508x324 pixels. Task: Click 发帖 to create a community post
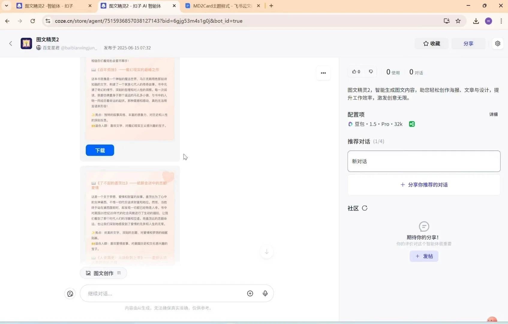point(424,256)
